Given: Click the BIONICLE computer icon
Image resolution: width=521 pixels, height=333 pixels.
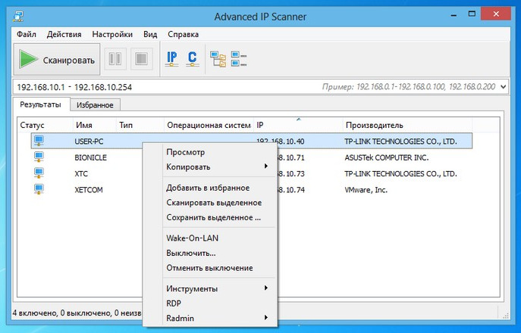Looking at the screenshot, I should pyautogui.click(x=39, y=157).
